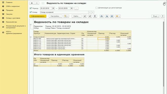Clear the Склад field with x button
The image size is (167, 94).
(93, 12)
